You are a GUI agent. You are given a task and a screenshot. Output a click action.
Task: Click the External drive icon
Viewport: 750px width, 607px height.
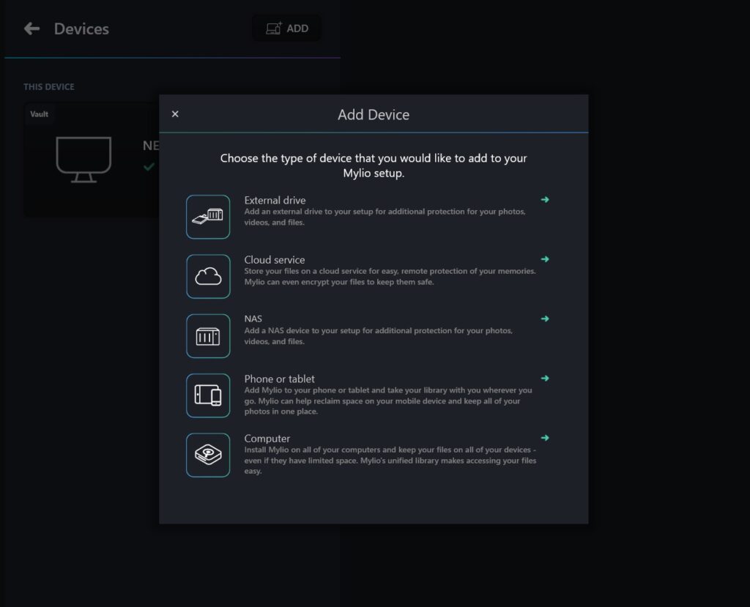pos(208,217)
